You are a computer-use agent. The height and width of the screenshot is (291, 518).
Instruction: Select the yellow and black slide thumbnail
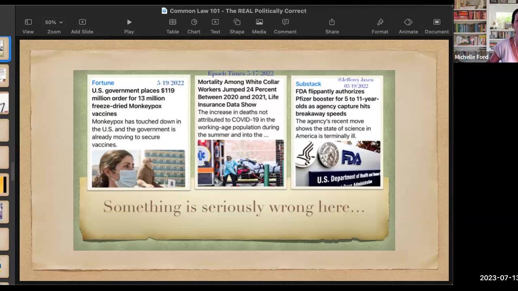click(4, 185)
